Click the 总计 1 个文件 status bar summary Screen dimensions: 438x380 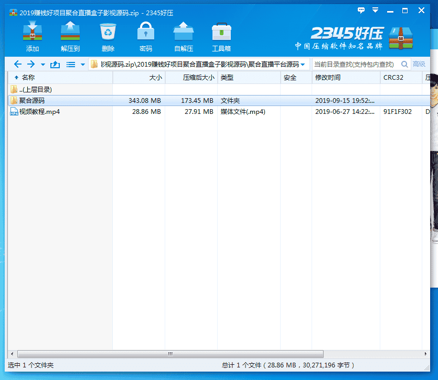pos(288,365)
